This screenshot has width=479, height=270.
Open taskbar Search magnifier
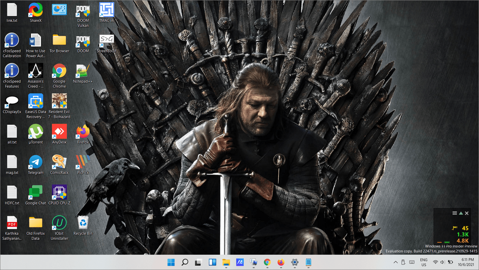pyautogui.click(x=185, y=263)
